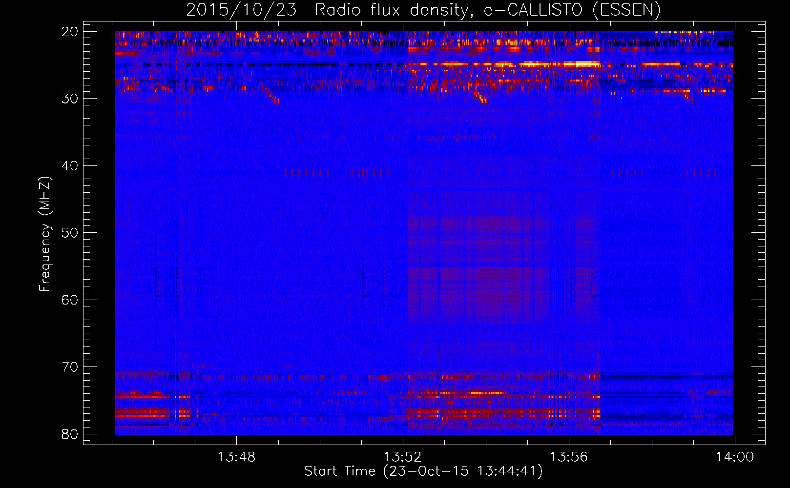
Task: Click the 60 frequency tick label
Action: (x=70, y=300)
